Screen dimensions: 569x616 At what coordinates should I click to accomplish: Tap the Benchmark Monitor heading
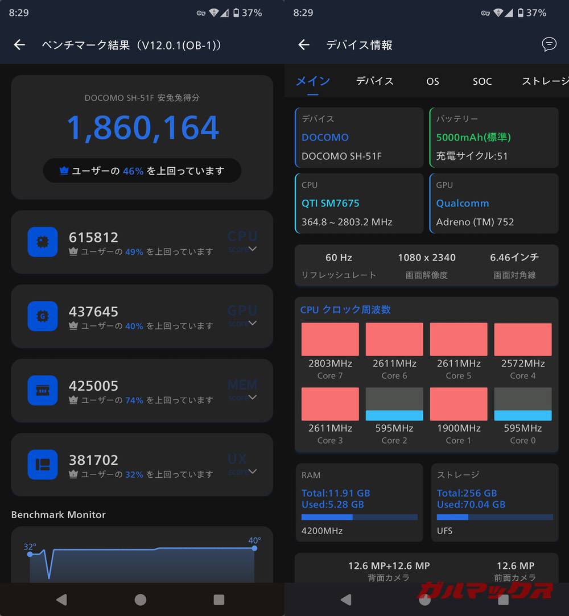(58, 515)
